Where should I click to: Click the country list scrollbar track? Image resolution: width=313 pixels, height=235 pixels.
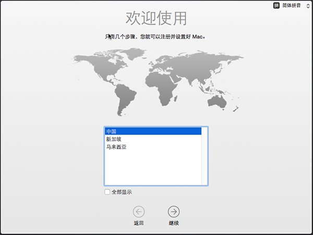click(x=204, y=156)
